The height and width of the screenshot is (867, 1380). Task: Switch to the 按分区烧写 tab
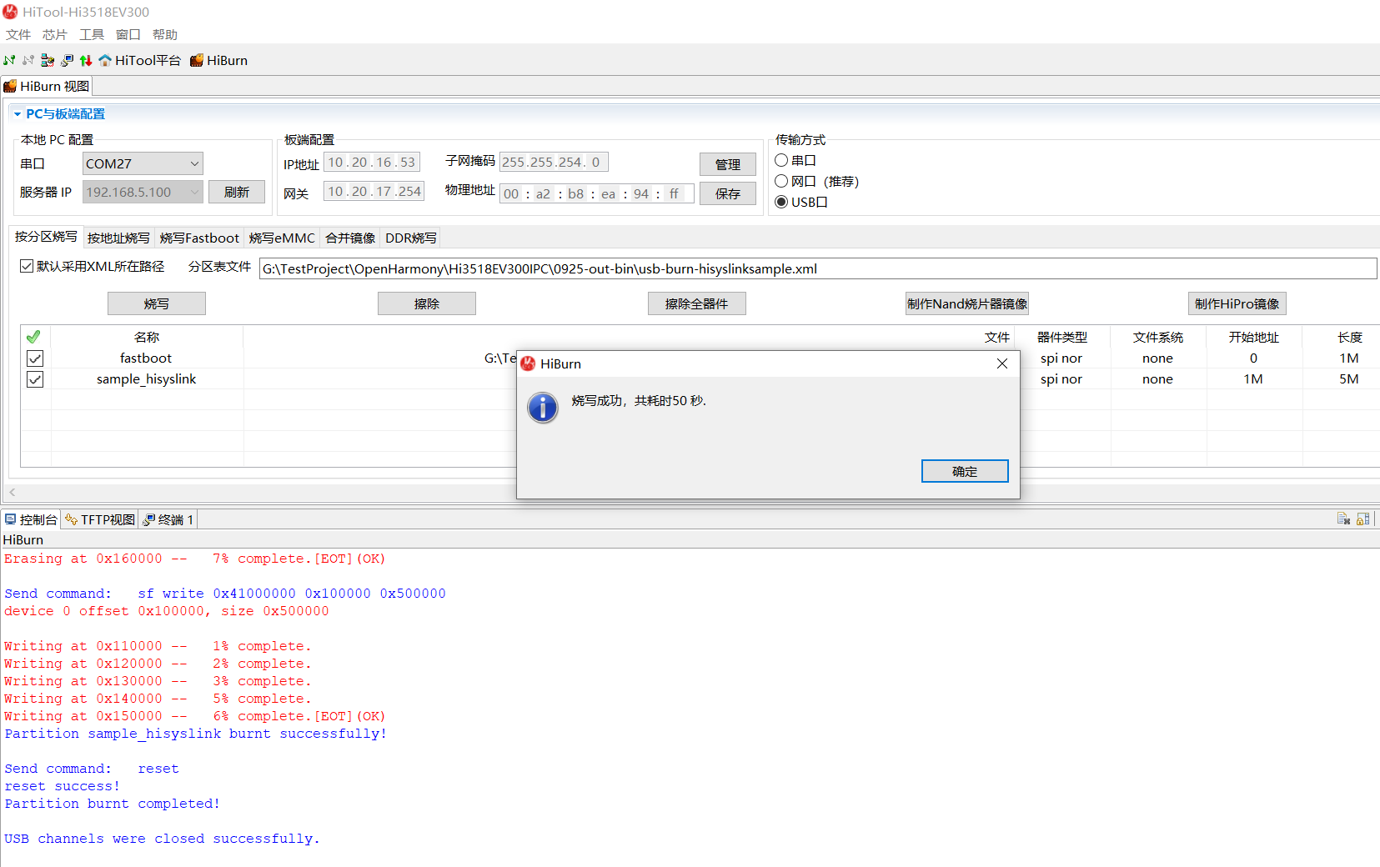tap(46, 237)
